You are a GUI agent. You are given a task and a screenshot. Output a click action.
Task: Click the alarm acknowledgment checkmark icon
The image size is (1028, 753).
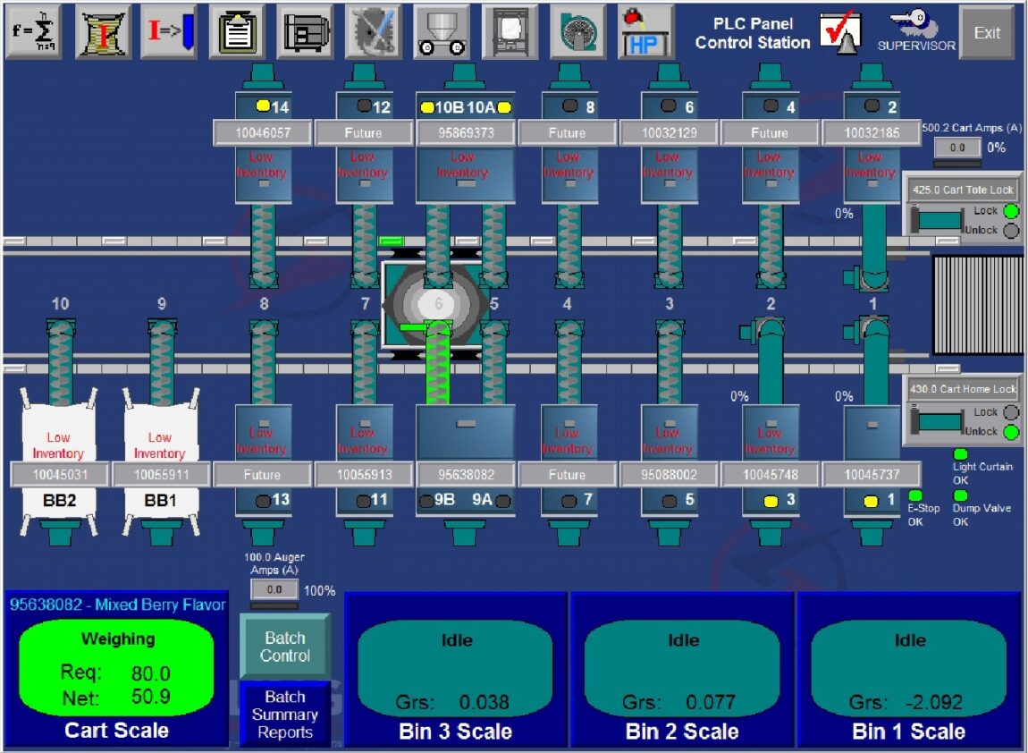pos(841,31)
